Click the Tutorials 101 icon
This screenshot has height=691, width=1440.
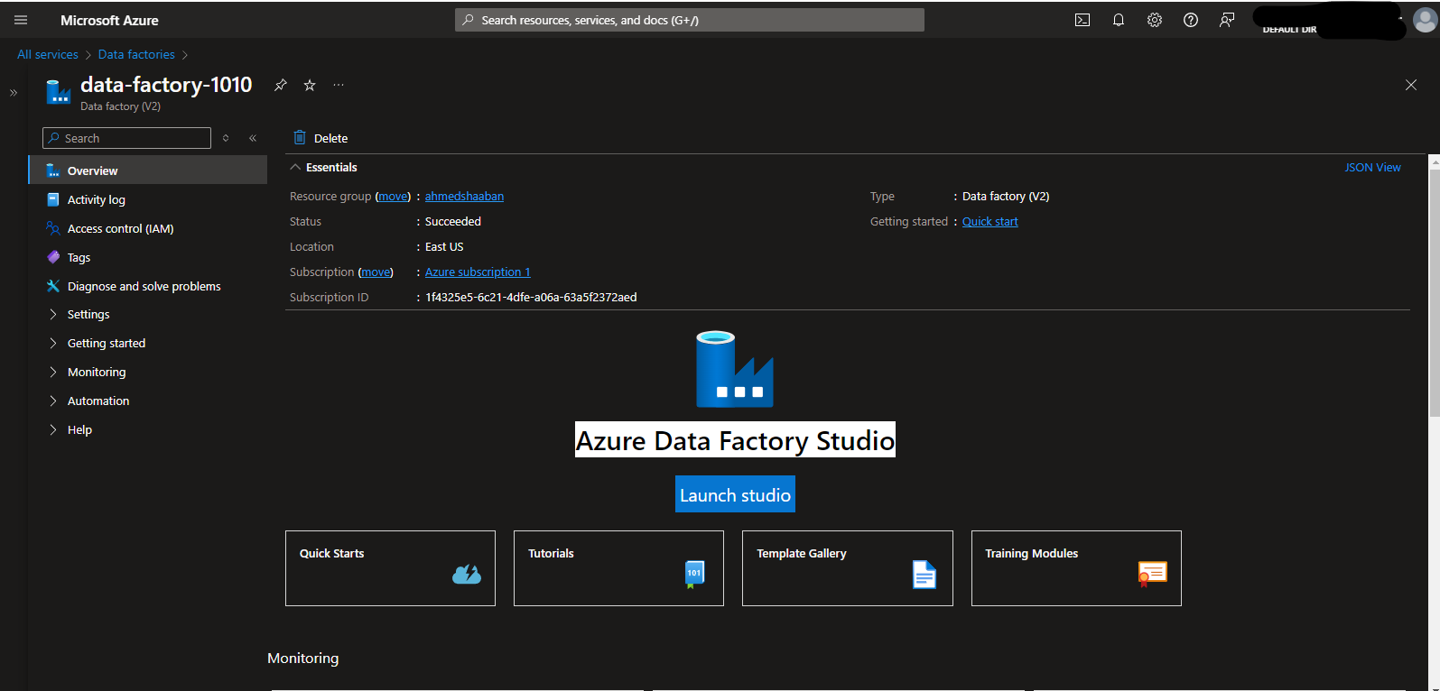[x=694, y=574]
